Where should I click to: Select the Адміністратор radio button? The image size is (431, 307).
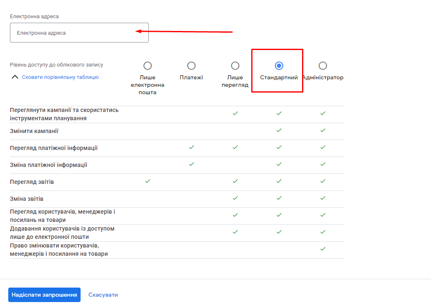tap(323, 66)
